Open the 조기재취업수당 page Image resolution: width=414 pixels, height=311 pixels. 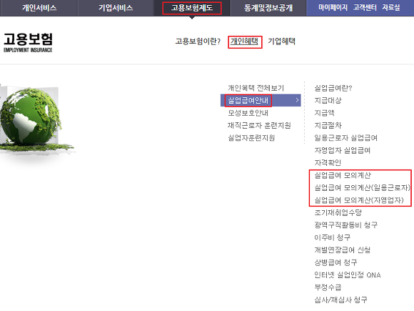point(338,212)
